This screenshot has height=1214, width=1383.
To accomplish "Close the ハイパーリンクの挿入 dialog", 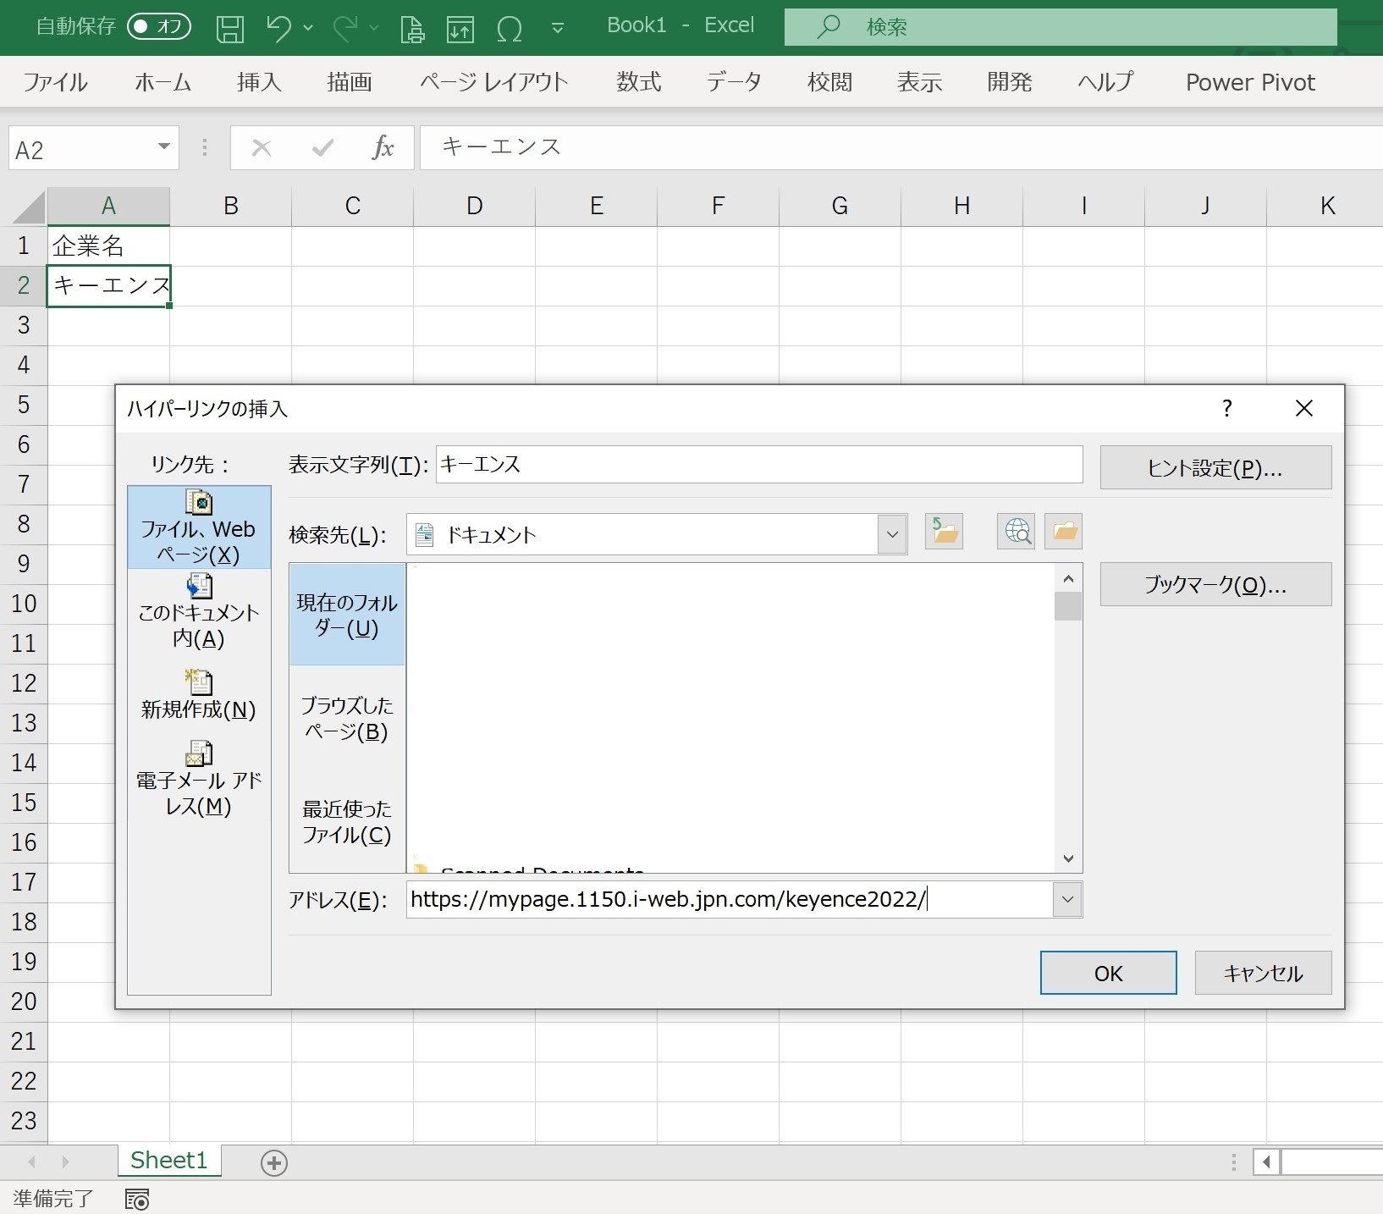I will pos(1304,409).
